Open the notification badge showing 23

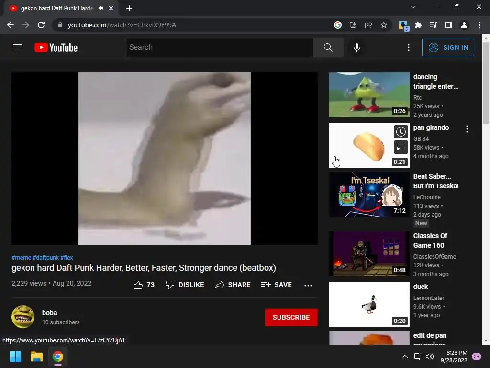[477, 356]
